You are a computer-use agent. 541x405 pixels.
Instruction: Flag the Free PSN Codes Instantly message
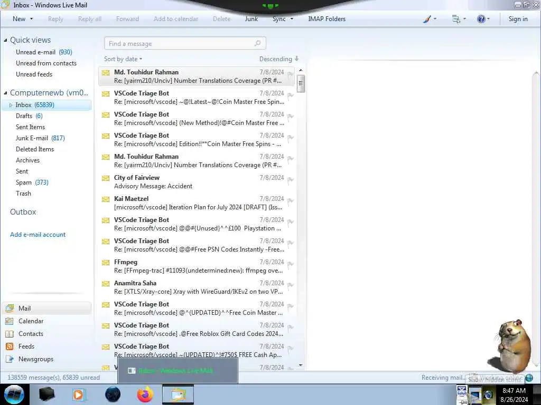click(x=290, y=244)
